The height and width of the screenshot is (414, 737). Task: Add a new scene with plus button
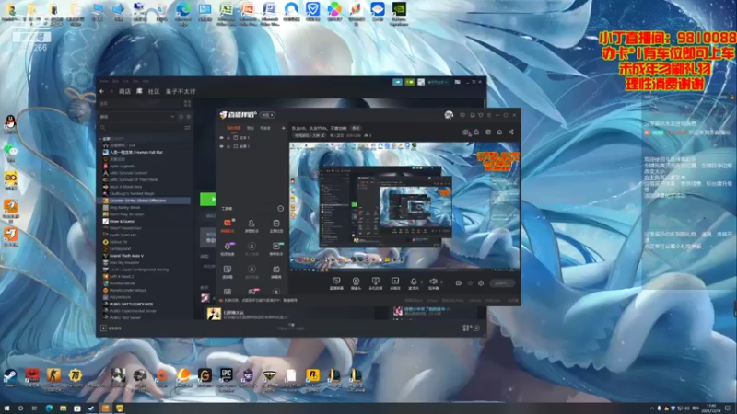click(x=284, y=128)
